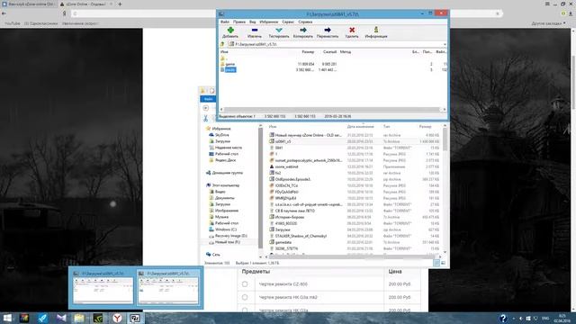
Task: Open the File Explorer icon on taskbar
Action: coord(79,318)
